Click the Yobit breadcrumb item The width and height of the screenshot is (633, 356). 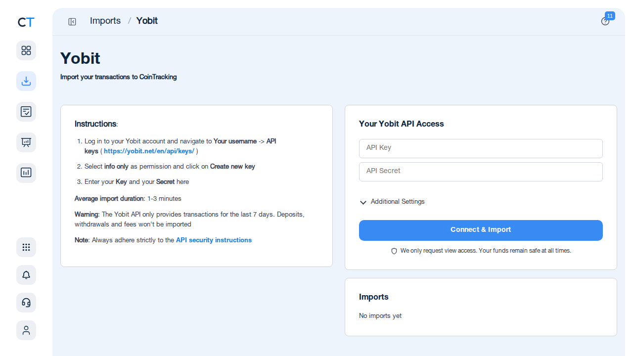coord(147,21)
